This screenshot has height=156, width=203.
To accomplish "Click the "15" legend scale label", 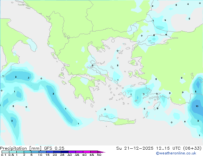I will [47, 155].
